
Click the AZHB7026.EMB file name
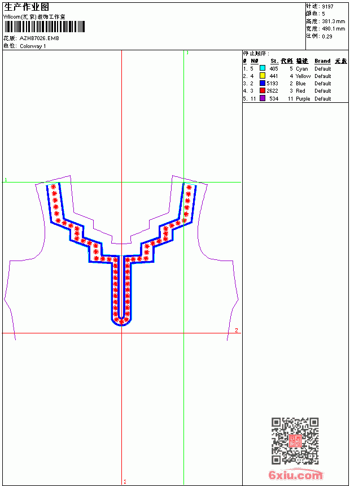click(x=40, y=38)
